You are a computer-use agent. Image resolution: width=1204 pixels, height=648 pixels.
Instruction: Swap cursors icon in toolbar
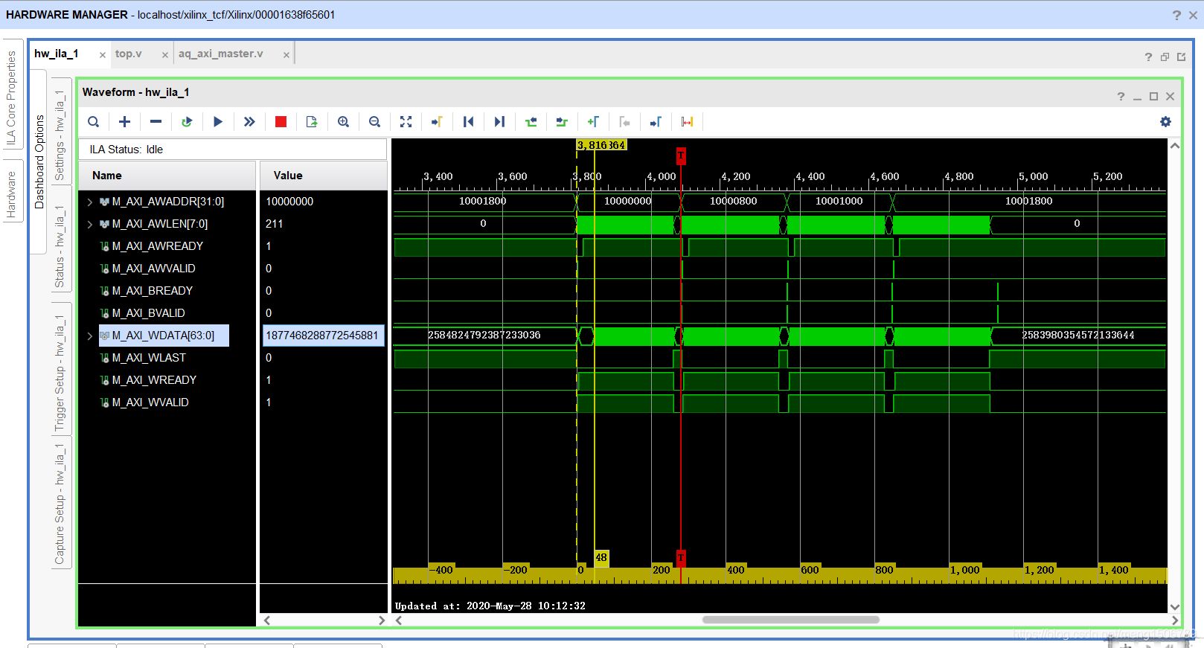[x=687, y=122]
